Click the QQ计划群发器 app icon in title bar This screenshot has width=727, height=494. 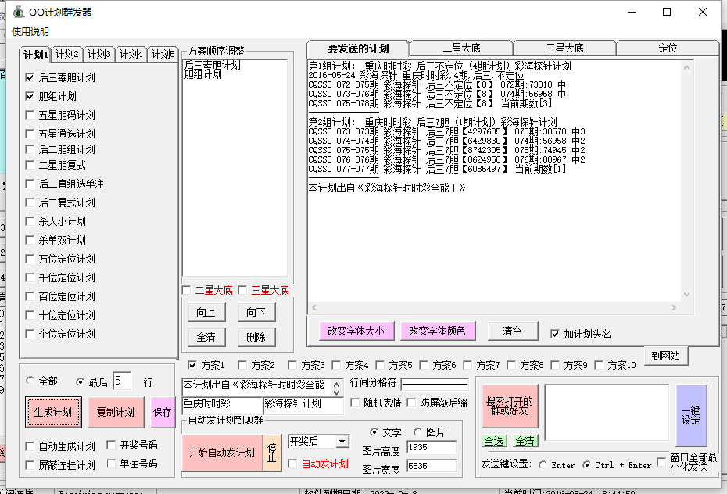[x=17, y=12]
